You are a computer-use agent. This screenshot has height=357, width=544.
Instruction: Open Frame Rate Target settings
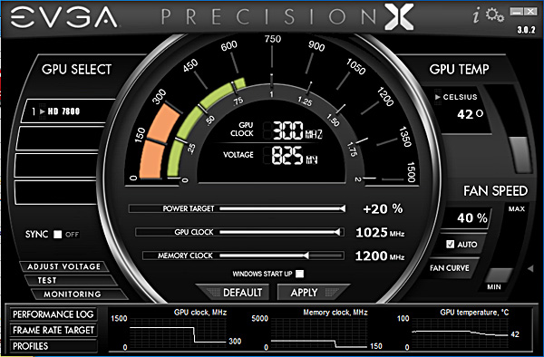pos(53,330)
